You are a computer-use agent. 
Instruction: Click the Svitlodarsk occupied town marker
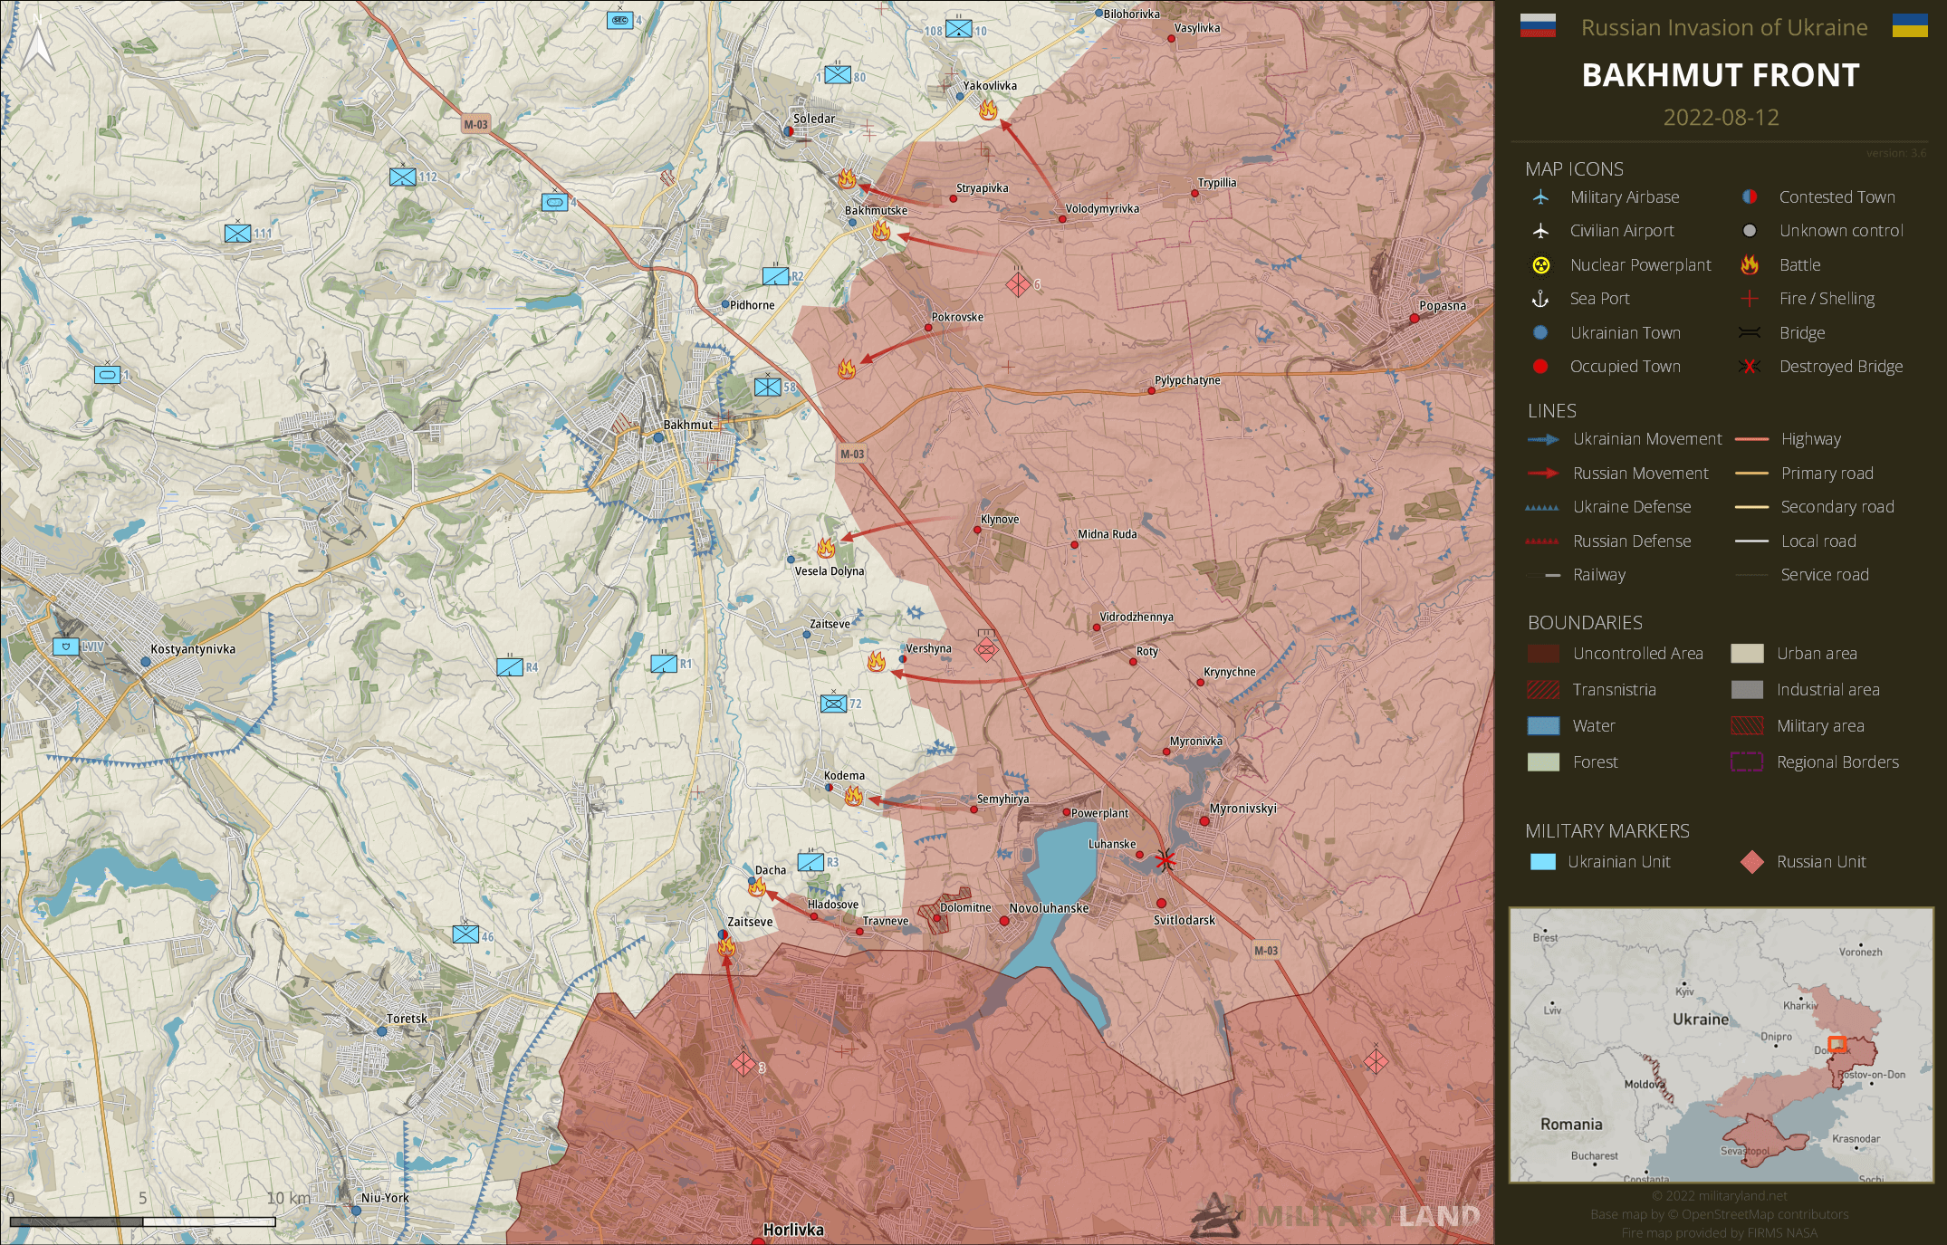[x=1161, y=903]
